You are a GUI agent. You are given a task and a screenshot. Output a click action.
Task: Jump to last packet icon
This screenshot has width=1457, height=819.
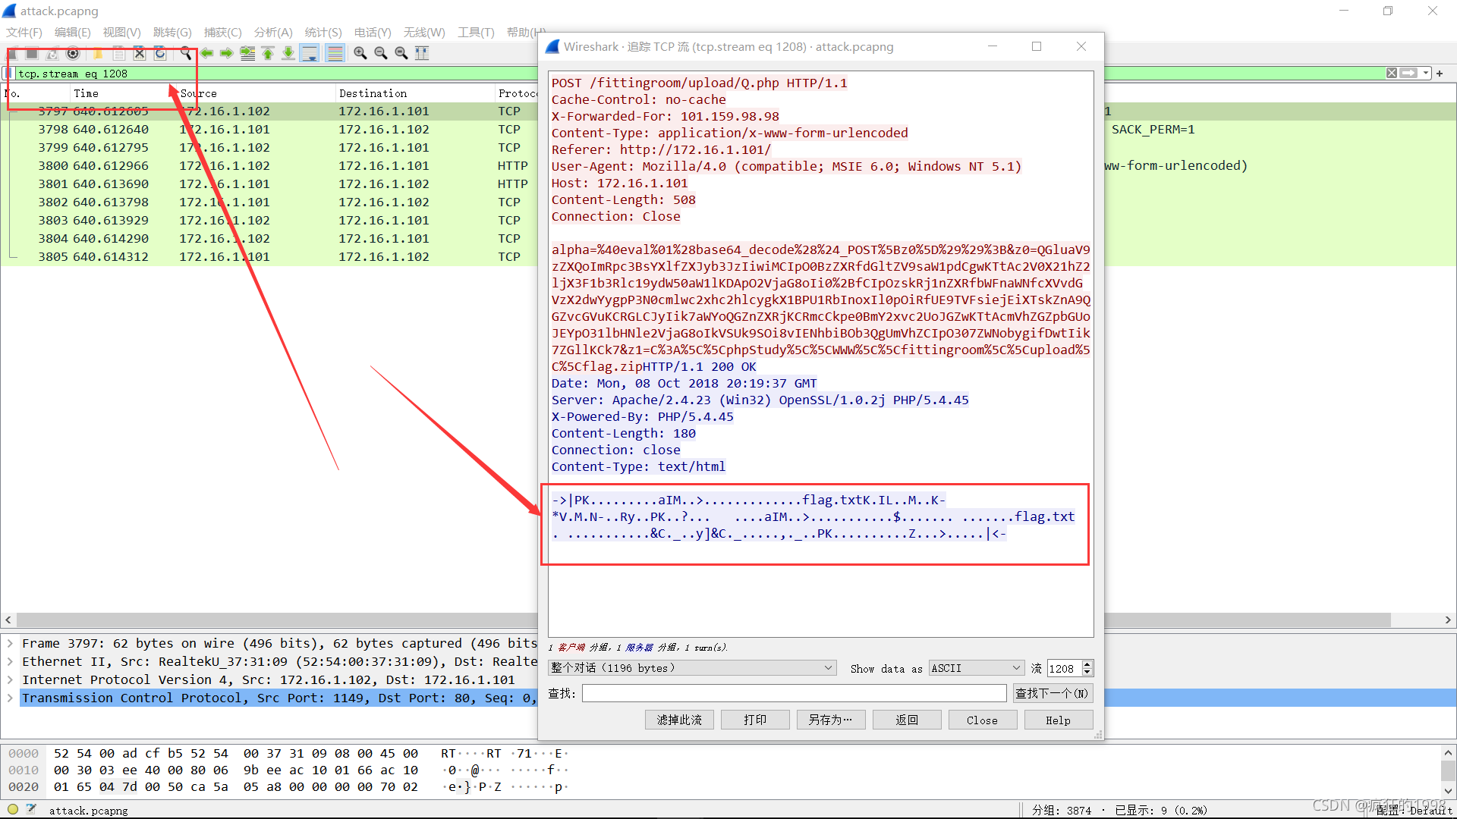(288, 53)
